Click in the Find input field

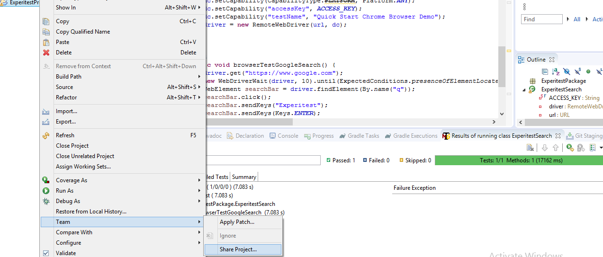(x=542, y=19)
